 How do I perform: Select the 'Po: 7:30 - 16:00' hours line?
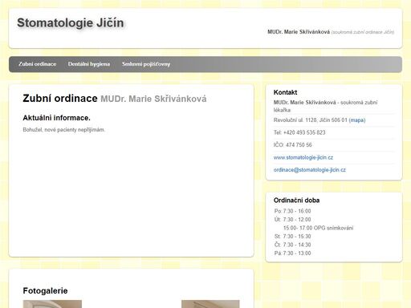[x=292, y=211]
